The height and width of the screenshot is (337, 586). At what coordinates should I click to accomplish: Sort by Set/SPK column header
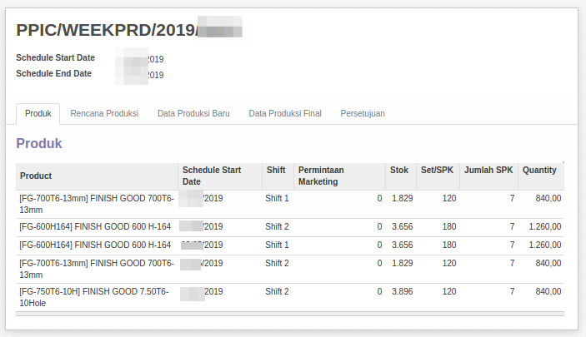[x=437, y=170]
